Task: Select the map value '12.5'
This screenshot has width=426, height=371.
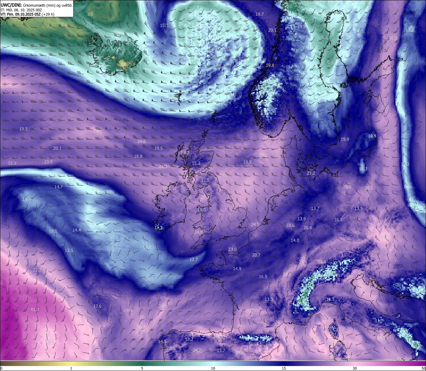Action: pos(69,250)
